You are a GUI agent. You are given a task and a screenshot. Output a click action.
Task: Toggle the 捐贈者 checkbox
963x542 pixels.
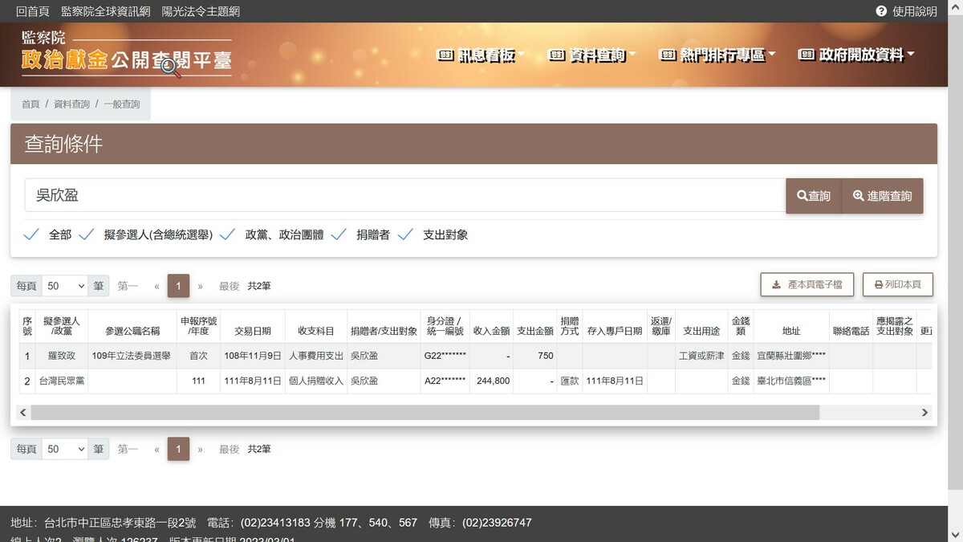coord(339,234)
